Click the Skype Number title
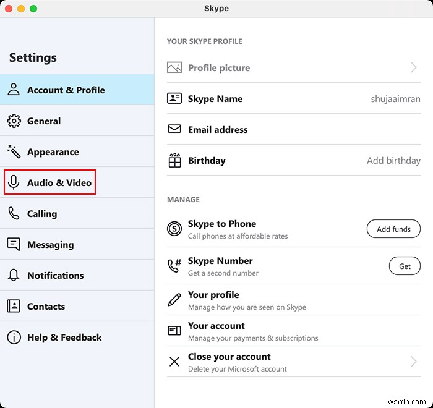This screenshot has width=433, height=408. coord(220,261)
